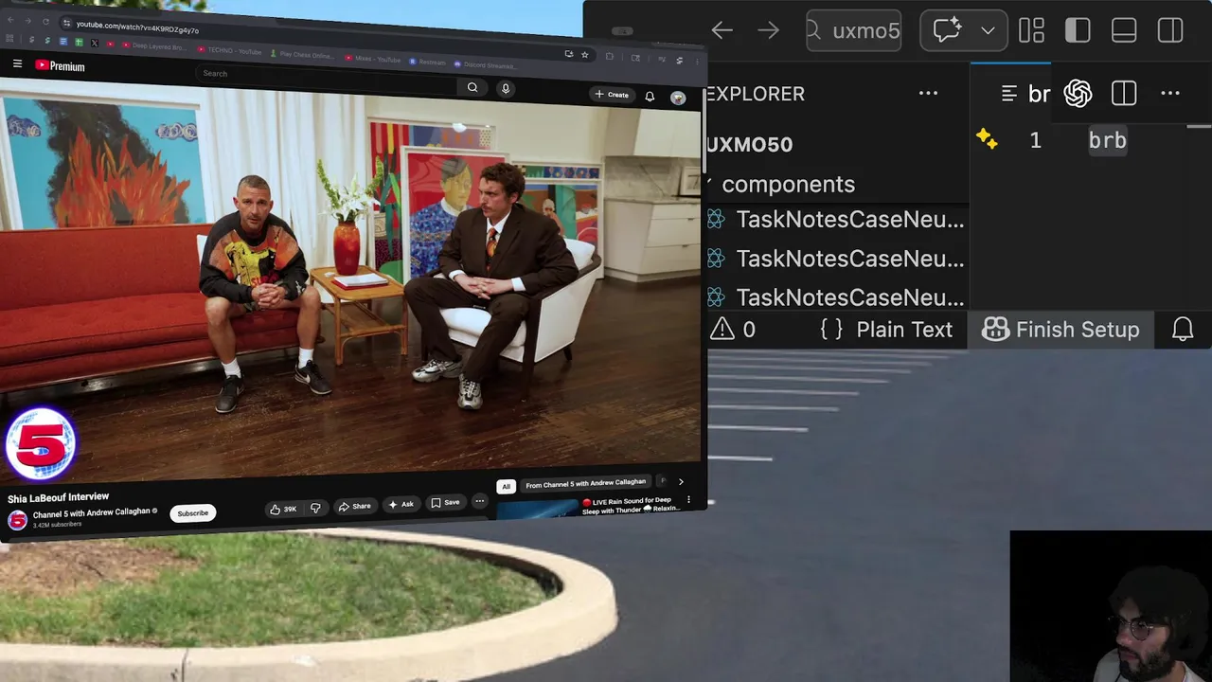Subscribe to Channel 5 with Andrew Callaghan
The image size is (1212, 682).
click(x=192, y=513)
